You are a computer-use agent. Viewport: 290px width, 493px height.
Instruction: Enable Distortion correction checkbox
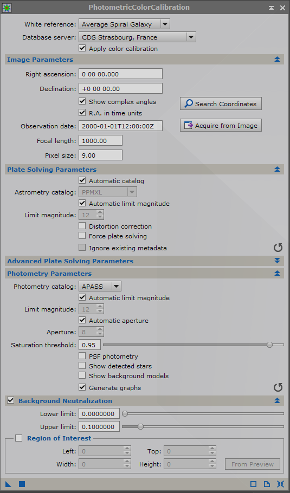click(82, 226)
